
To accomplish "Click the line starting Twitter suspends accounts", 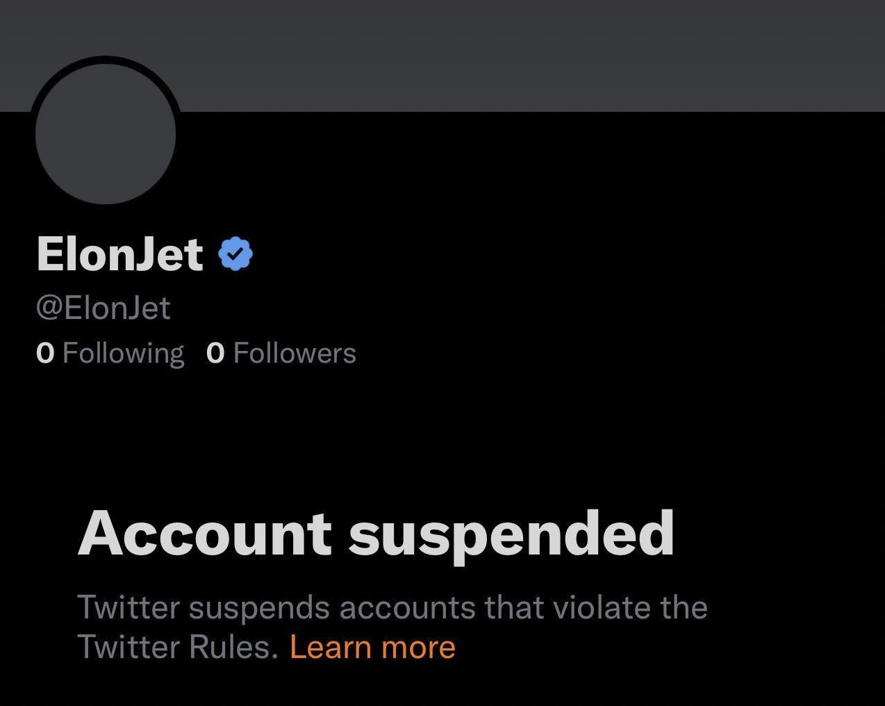I will click(392, 607).
